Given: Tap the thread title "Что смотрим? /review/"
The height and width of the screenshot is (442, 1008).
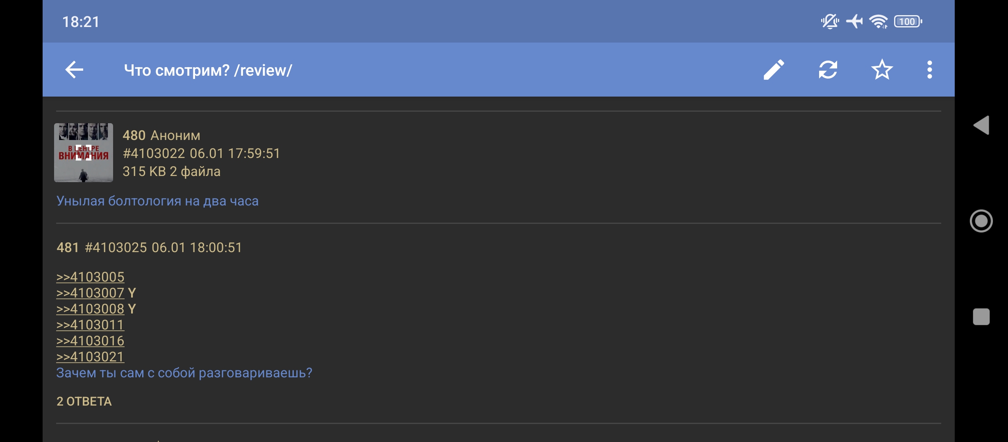Looking at the screenshot, I should tap(208, 70).
